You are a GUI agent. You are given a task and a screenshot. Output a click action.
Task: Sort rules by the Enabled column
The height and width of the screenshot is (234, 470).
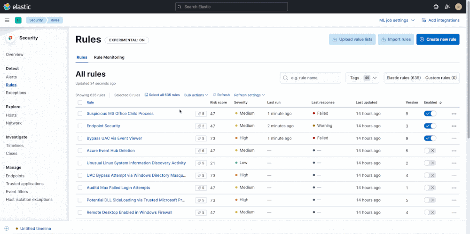coord(432,102)
